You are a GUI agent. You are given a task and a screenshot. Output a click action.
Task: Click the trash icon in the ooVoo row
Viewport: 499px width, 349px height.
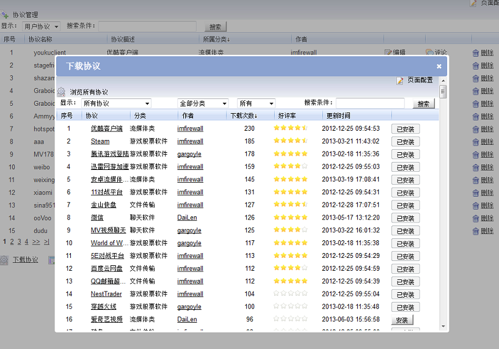476,218
